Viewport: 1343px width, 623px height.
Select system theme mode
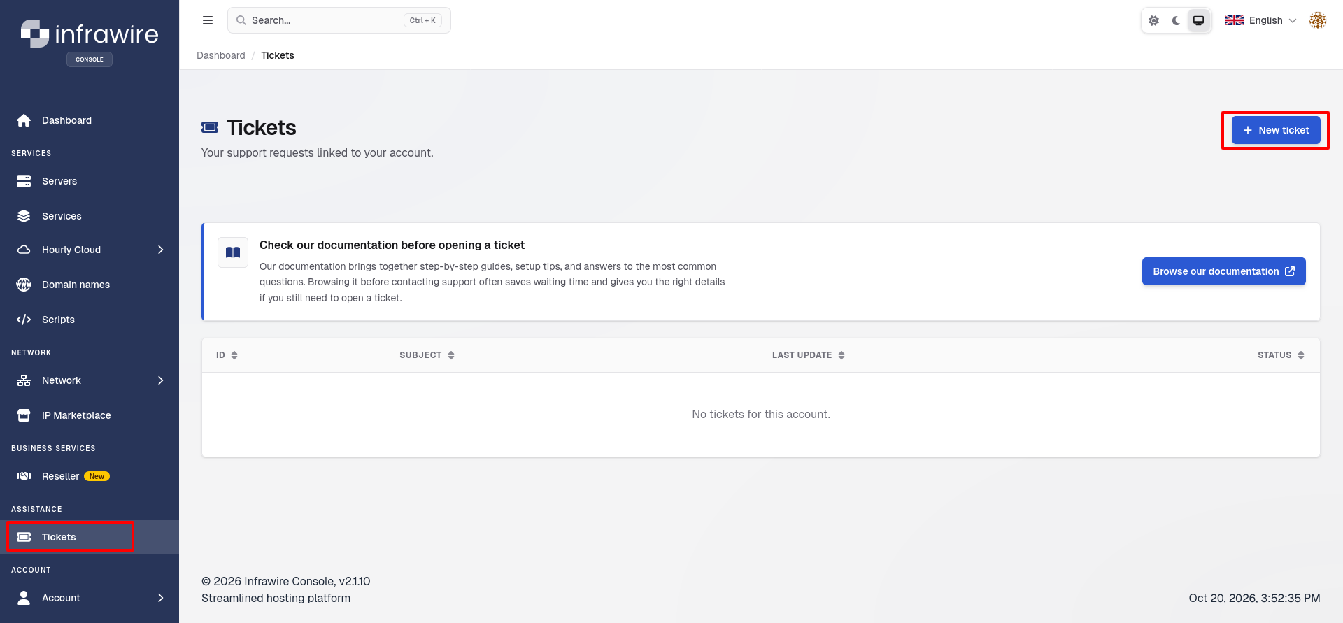1199,20
